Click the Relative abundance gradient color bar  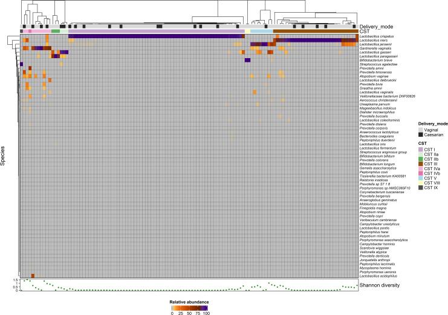pyautogui.click(x=189, y=308)
